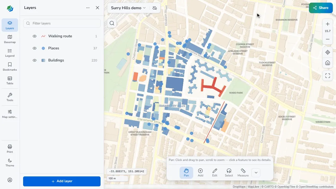The width and height of the screenshot is (336, 189).
Task: Click the app logo icon
Action: pyautogui.click(x=10, y=9)
